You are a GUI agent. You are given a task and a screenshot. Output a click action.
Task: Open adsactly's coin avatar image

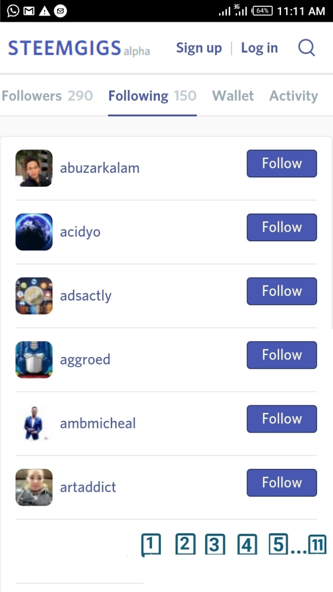pos(34,295)
